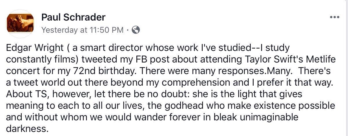Click the globe public privacy icon

tap(136, 30)
